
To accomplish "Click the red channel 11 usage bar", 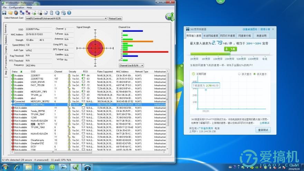I will tap(145, 52).
